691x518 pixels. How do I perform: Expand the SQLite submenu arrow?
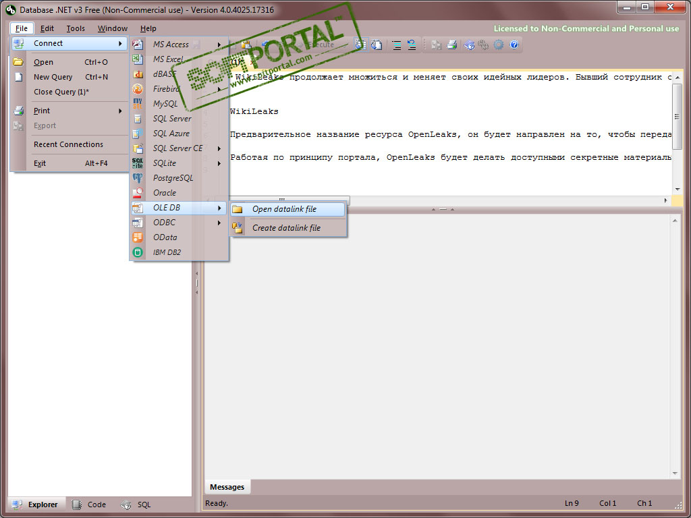point(219,163)
